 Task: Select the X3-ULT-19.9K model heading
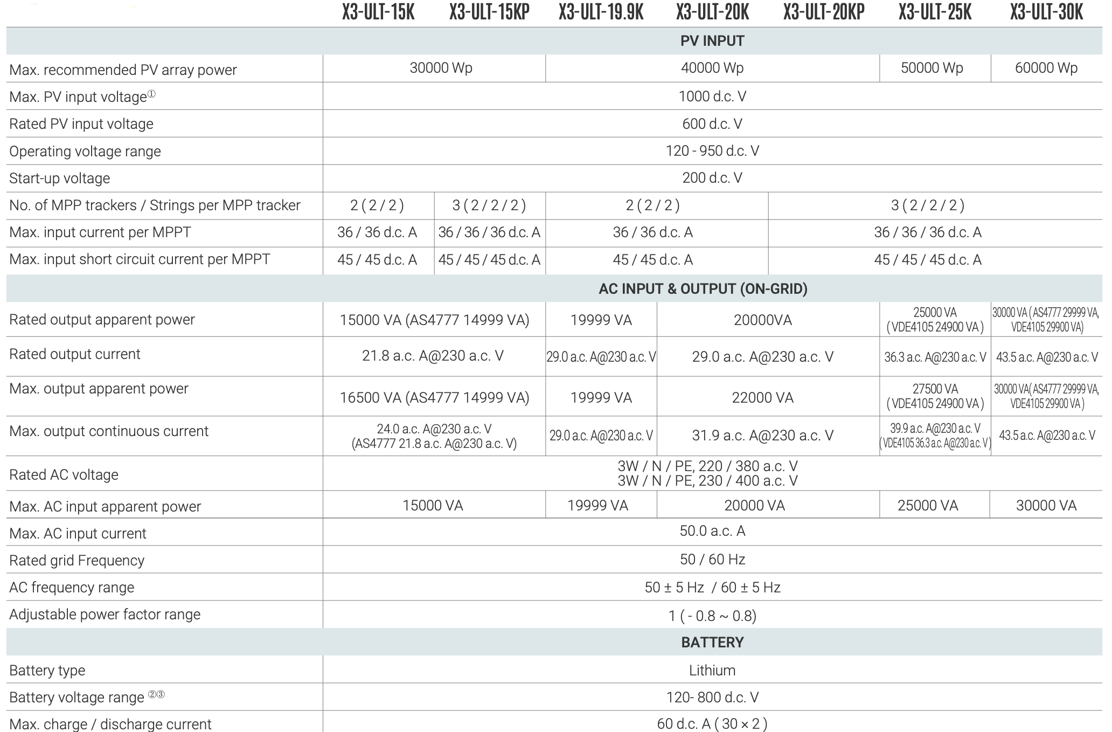[601, 12]
